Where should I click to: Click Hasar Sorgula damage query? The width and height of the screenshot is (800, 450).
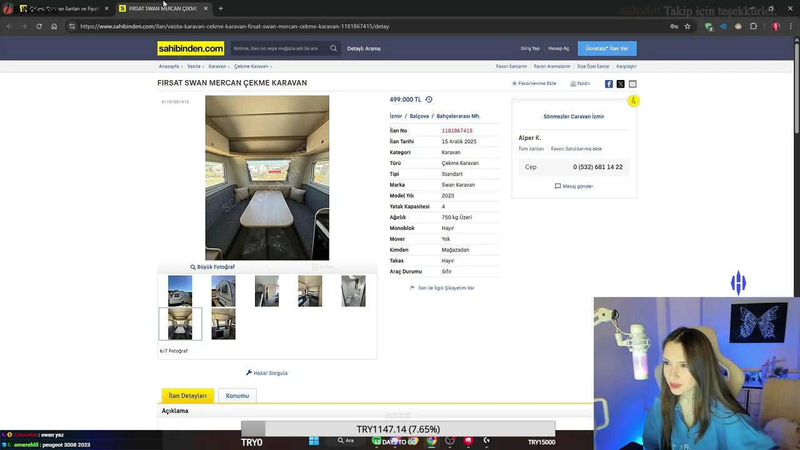(267, 373)
